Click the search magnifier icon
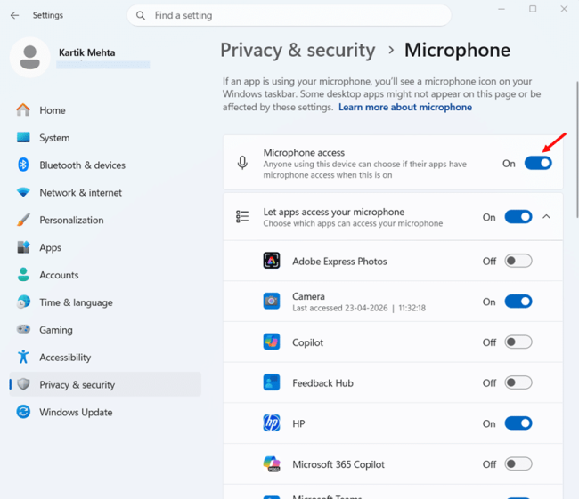The width and height of the screenshot is (579, 499). click(141, 15)
